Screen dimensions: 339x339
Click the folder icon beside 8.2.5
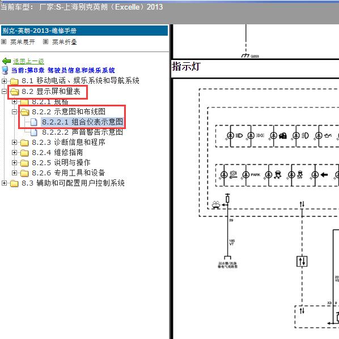click(x=24, y=163)
